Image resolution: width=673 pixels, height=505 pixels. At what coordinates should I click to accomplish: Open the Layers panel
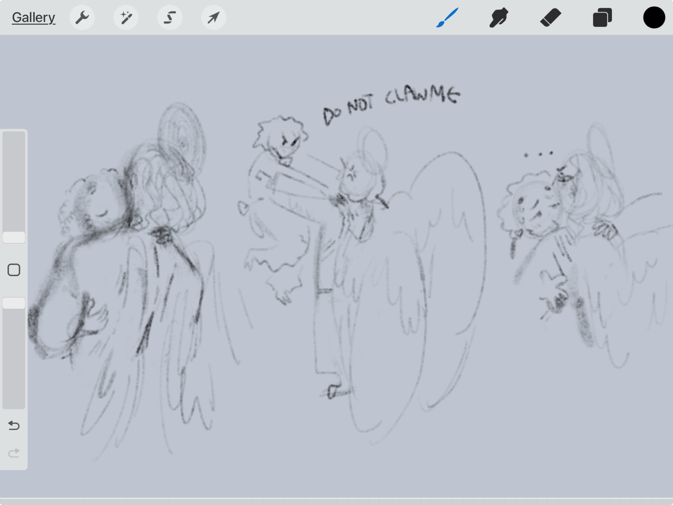tap(602, 18)
